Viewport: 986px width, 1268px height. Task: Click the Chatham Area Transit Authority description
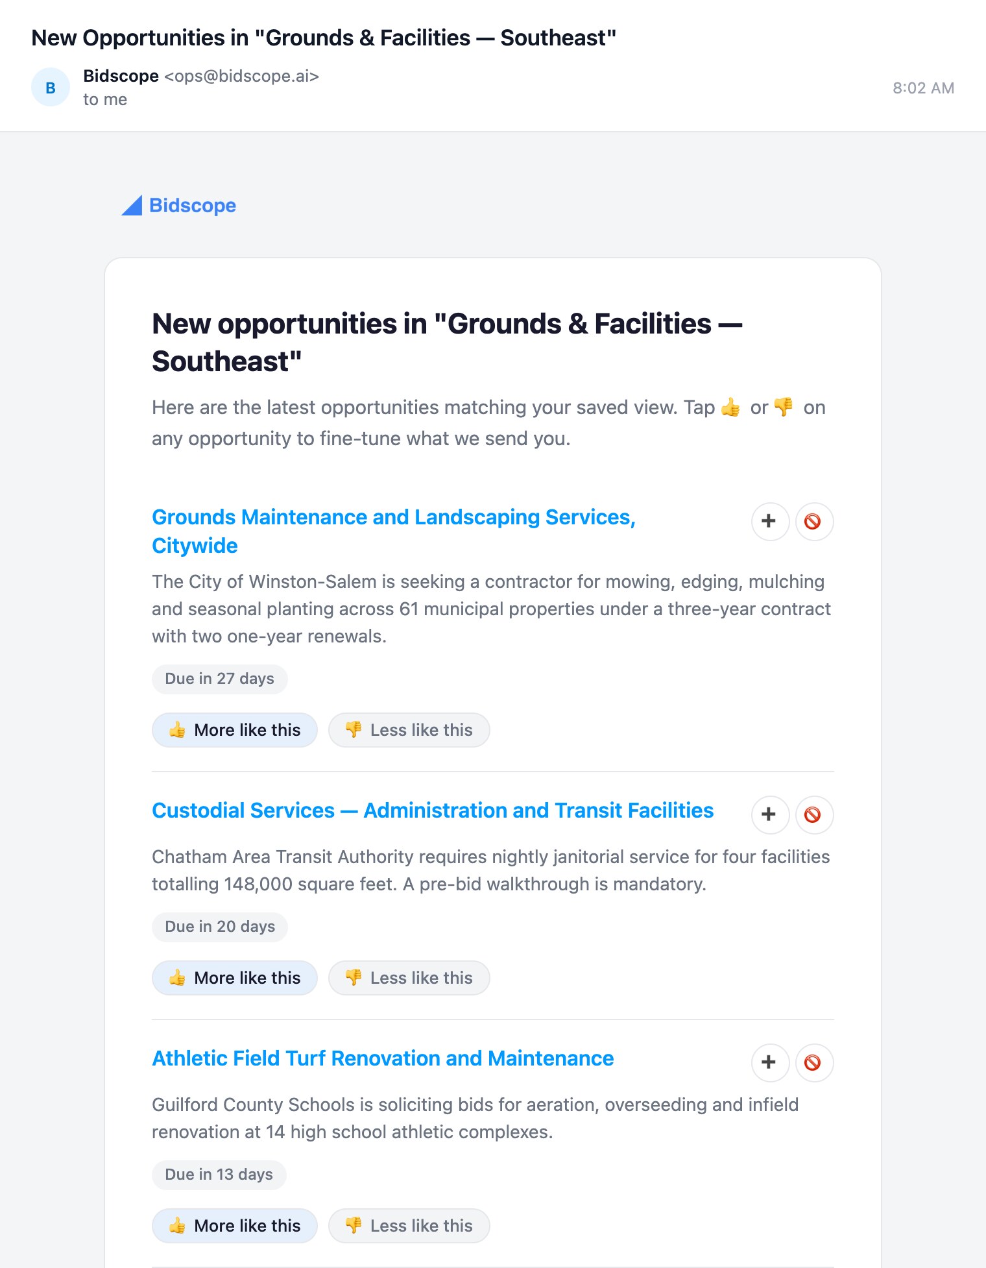(491, 870)
